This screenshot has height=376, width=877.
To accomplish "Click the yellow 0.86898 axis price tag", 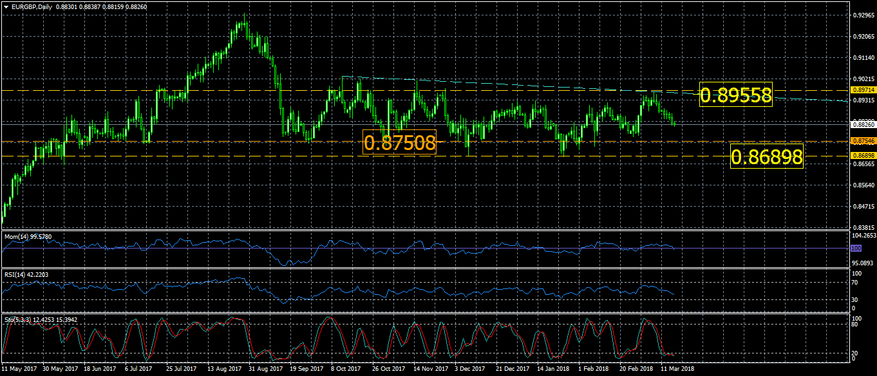I will [x=862, y=156].
